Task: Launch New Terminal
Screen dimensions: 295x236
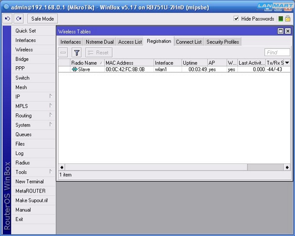Action: [x=33, y=182]
